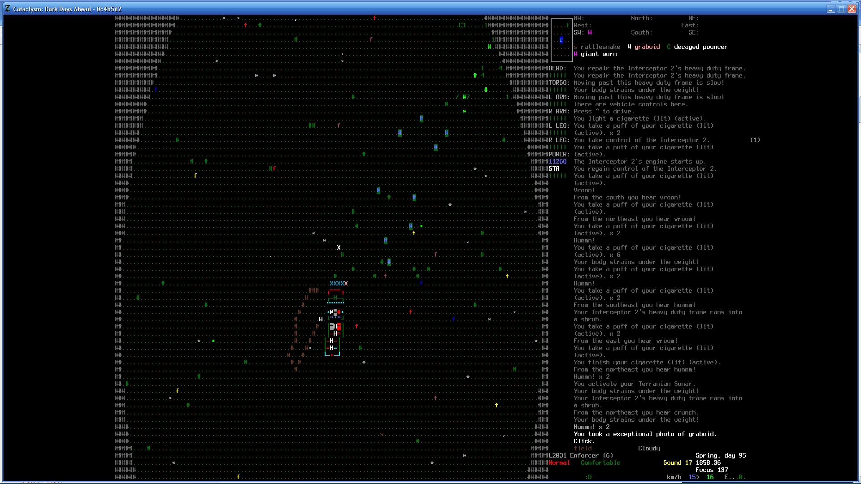
Task: Click the lone white X marker on the field
Action: coord(339,248)
